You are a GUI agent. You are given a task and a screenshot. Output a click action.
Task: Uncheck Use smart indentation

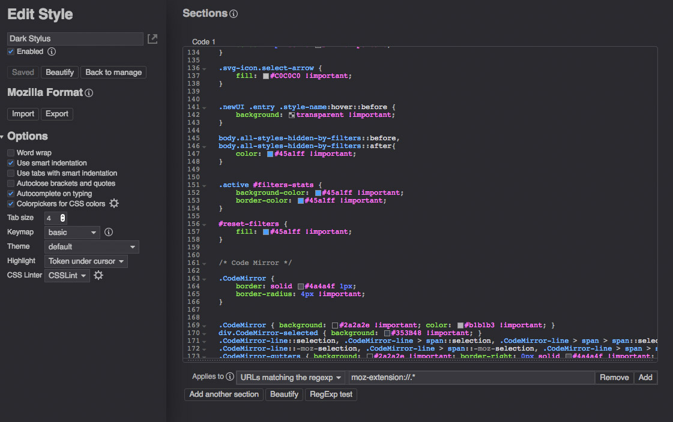tap(11, 163)
